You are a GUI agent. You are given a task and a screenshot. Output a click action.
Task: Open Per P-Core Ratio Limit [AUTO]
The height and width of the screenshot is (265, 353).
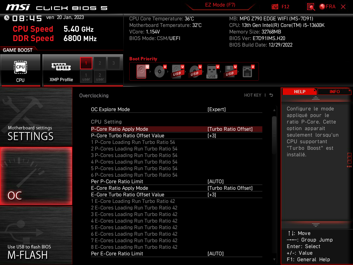tap(176, 181)
